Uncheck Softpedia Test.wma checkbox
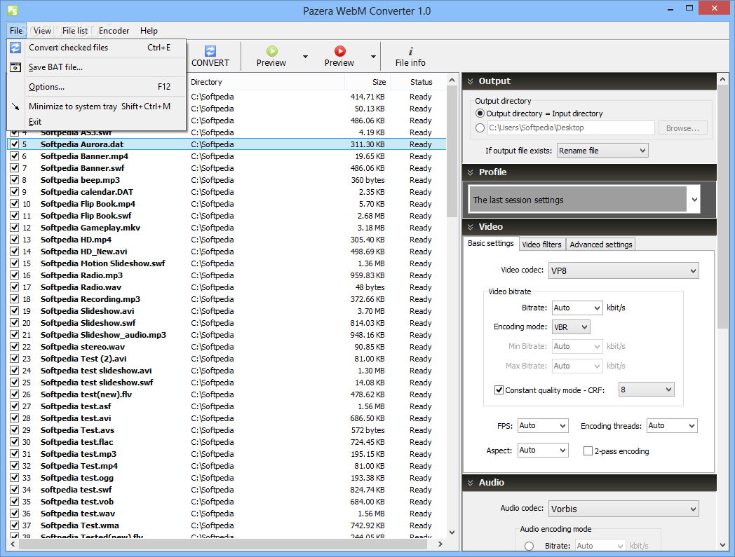 (x=15, y=525)
